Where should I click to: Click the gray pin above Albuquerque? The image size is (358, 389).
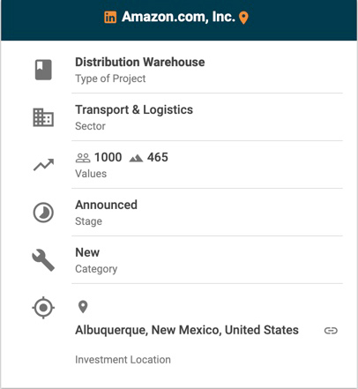(x=83, y=307)
